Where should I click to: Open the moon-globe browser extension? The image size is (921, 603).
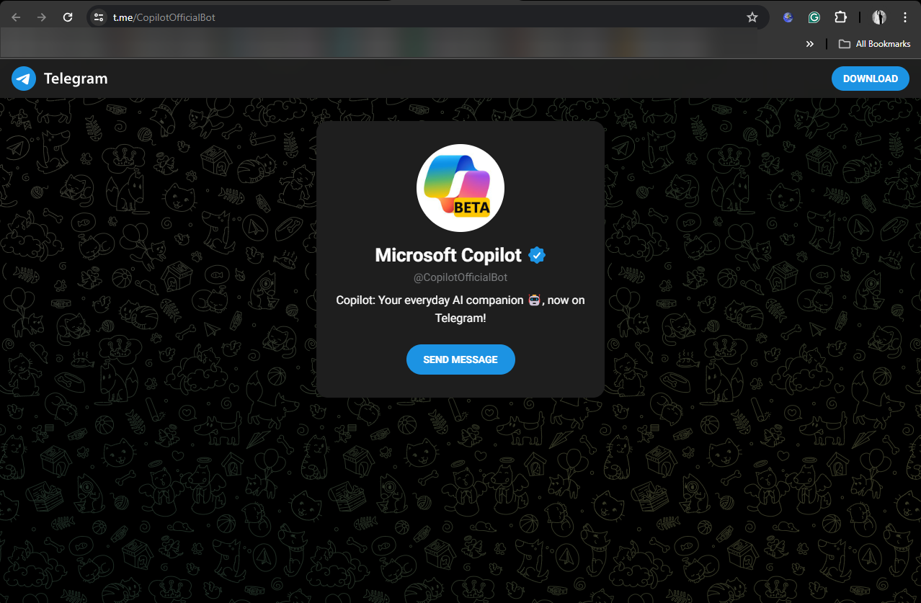788,17
